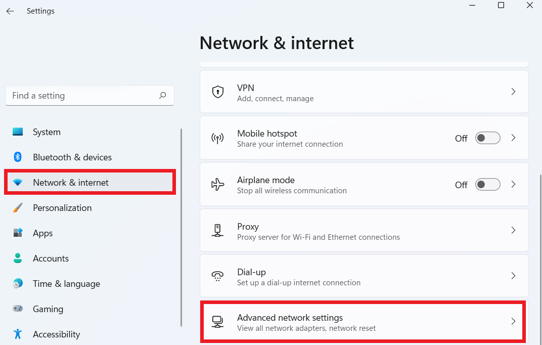Screen dimensions: 542x345
Task: Expand Dial-up row chevron arrow
Action: tap(513, 276)
